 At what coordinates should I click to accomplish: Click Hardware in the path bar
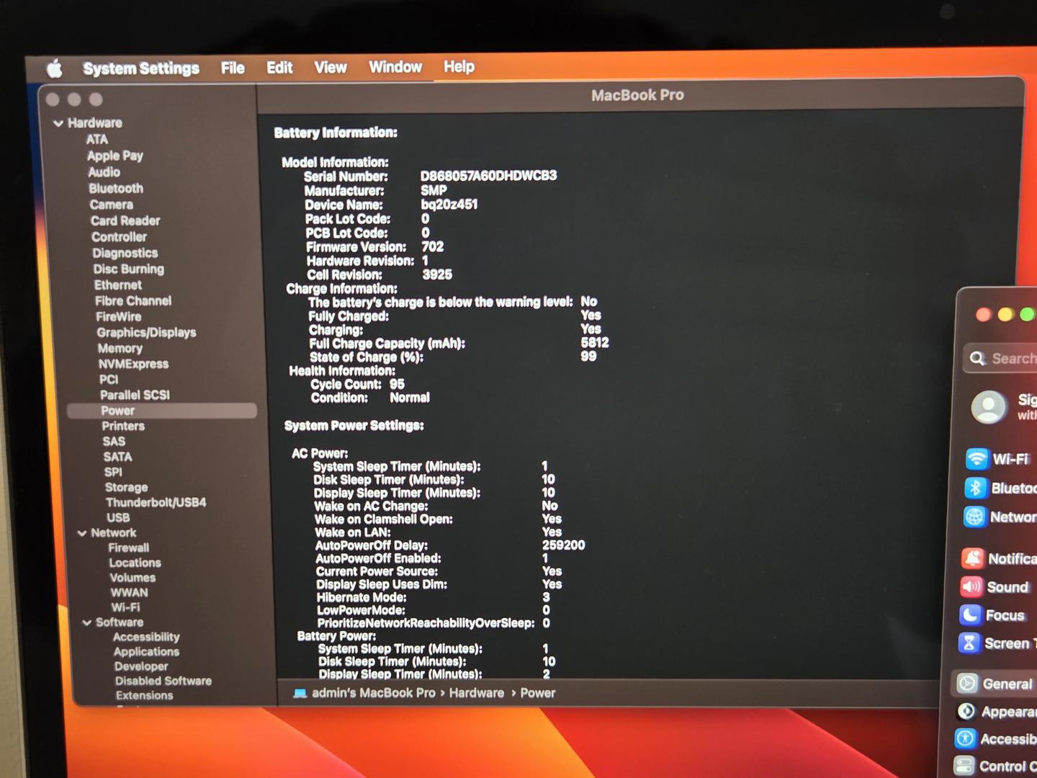click(476, 693)
